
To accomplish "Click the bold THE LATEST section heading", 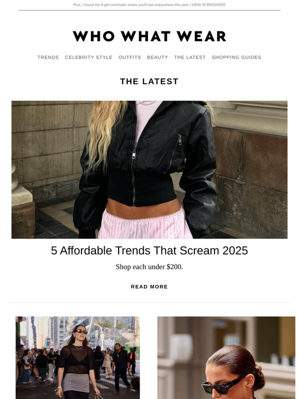I will 149,81.
